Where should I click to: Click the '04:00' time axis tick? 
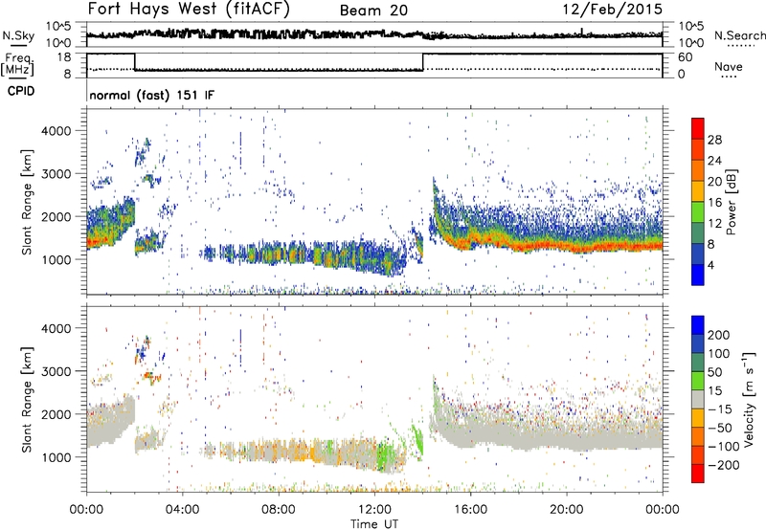[183, 510]
